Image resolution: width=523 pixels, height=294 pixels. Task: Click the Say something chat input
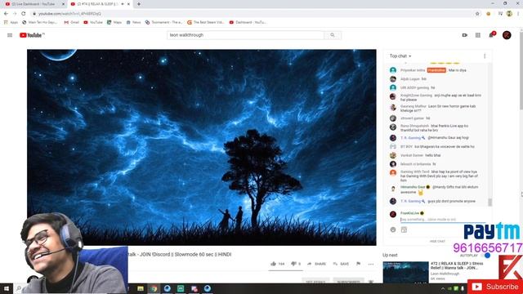pos(443,220)
